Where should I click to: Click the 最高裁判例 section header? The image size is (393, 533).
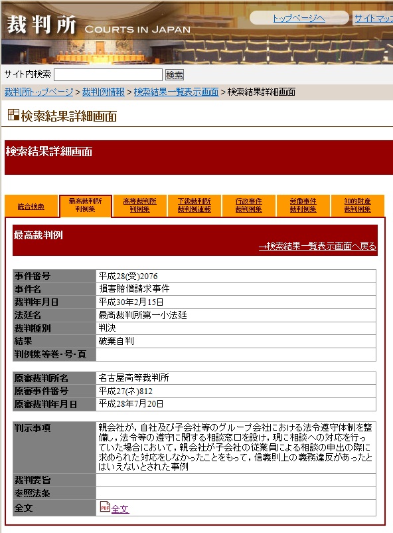38,235
